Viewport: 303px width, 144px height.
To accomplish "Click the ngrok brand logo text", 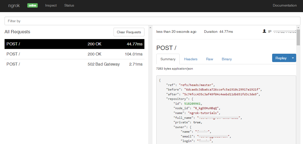I will (14, 5).
